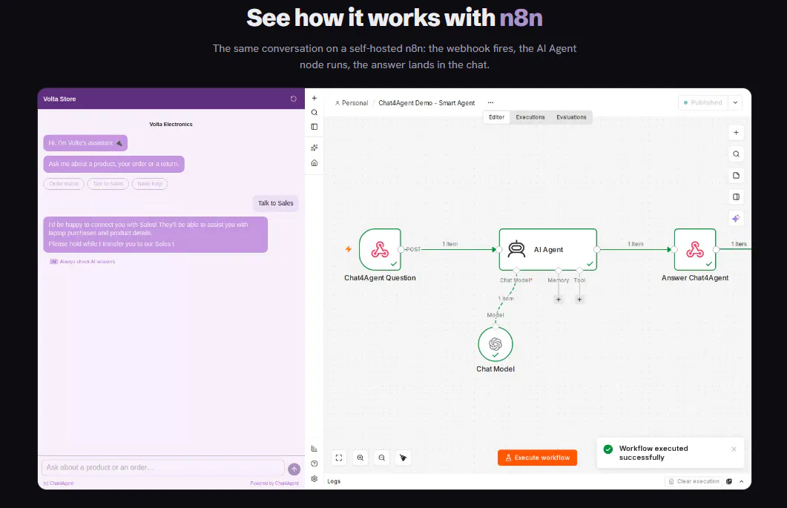The height and width of the screenshot is (508, 787).
Task: Add sticky note from canvas toolbar
Action: [736, 175]
